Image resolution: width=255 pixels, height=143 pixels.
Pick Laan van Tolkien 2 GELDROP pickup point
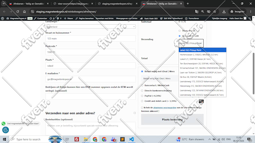(x=202, y=73)
